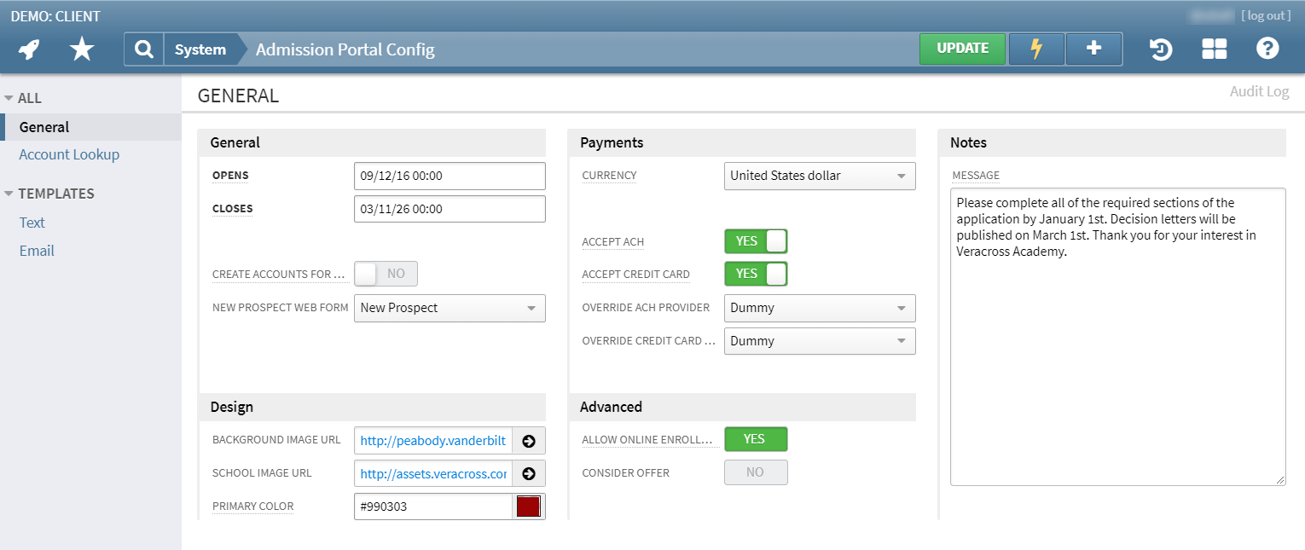Open the recent history clock icon
Image resolution: width=1305 pixels, height=550 pixels.
point(1160,49)
